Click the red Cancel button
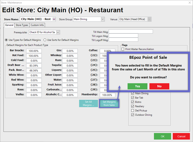Image resolution: width=193 pixels, height=142 pixels. click(181, 136)
